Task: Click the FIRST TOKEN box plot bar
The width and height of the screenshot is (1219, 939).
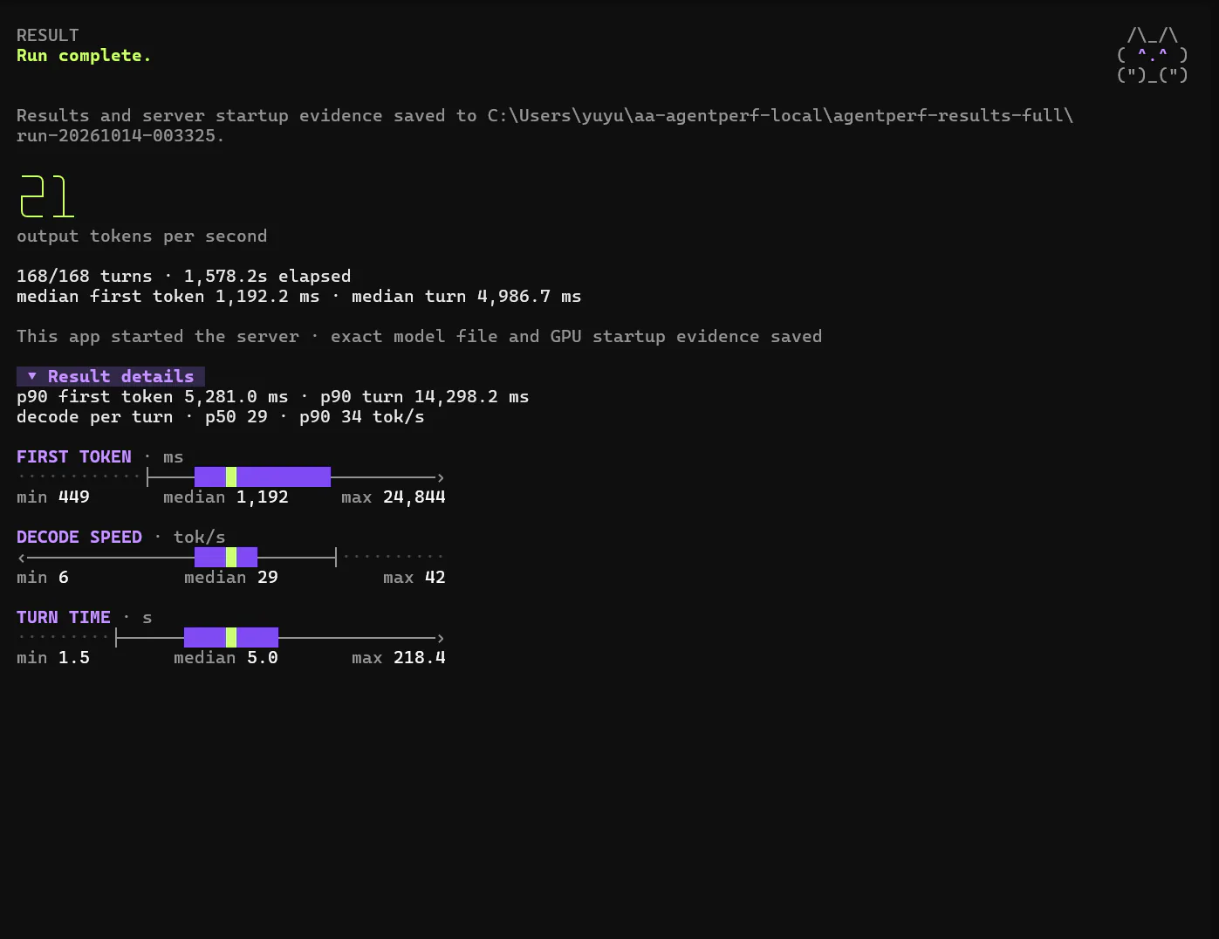Action: point(263,476)
